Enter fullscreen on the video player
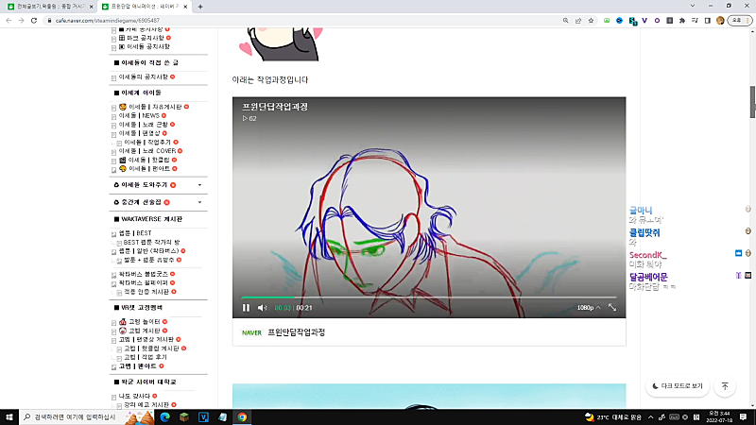The height and width of the screenshot is (425, 756). click(611, 308)
